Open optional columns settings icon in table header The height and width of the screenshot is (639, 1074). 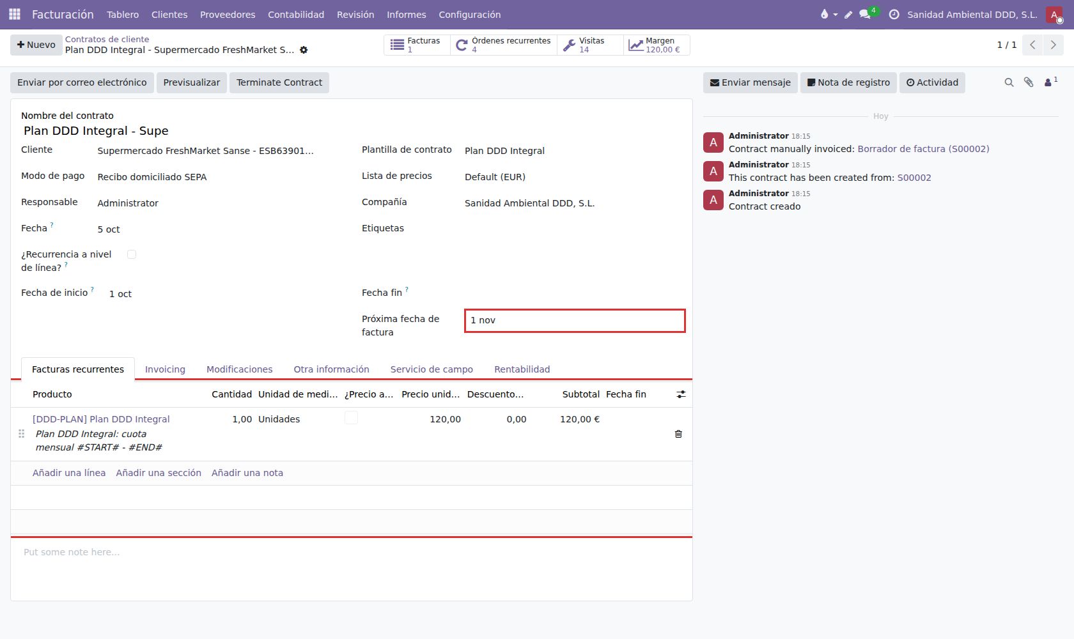click(681, 394)
